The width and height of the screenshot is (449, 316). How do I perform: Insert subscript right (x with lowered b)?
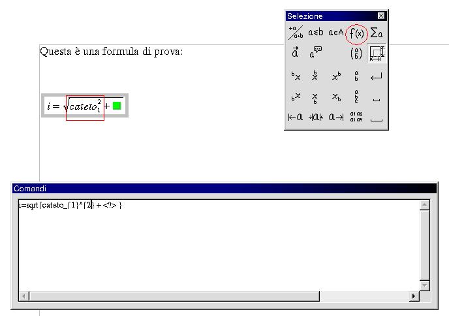[336, 97]
